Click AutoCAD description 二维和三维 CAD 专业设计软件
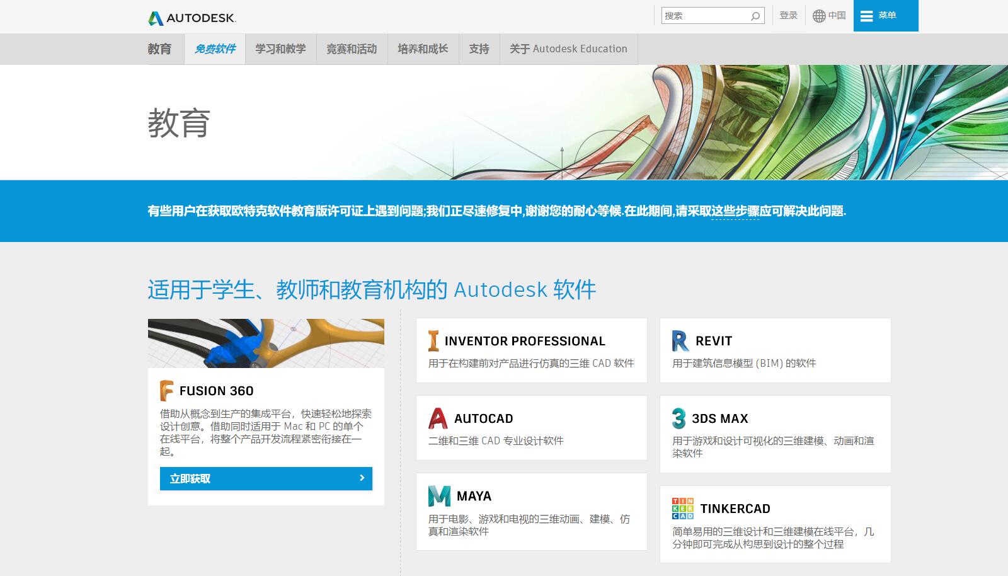The height and width of the screenshot is (576, 1008). pyautogui.click(x=496, y=441)
